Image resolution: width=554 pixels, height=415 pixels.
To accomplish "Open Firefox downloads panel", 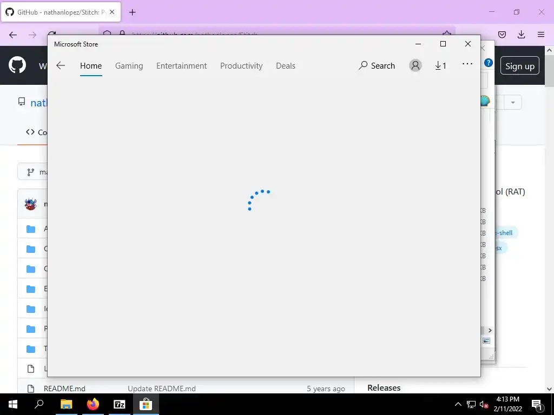I will tap(521, 35).
